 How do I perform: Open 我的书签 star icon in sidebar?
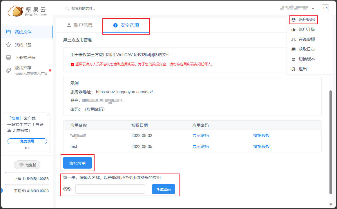click(9, 45)
